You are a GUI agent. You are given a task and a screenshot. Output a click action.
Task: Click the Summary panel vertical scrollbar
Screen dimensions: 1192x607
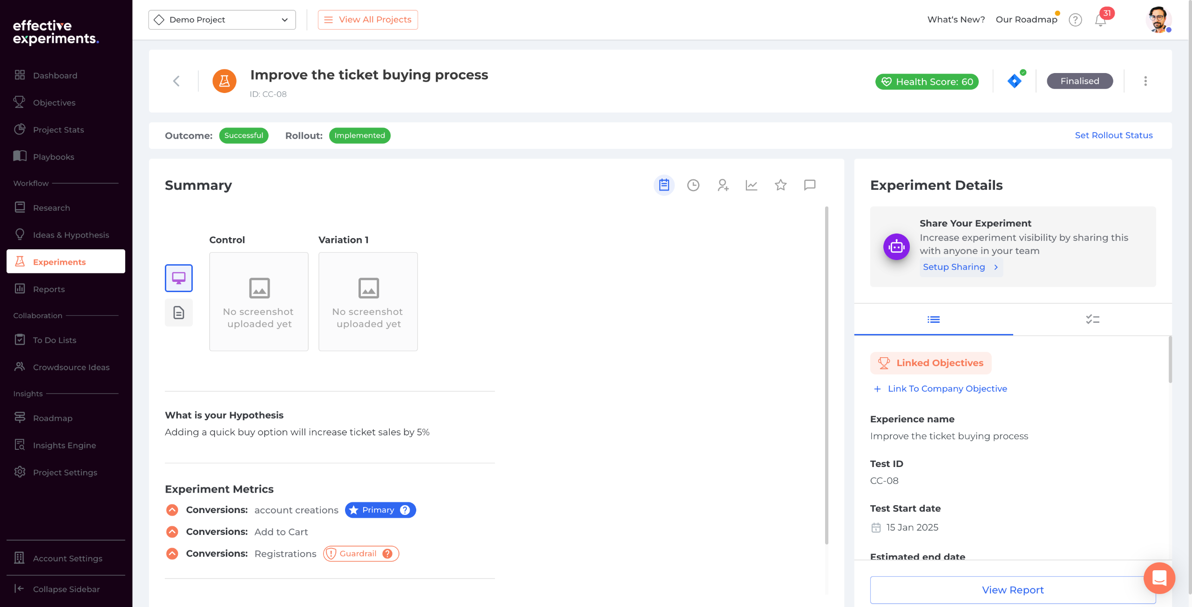click(x=826, y=372)
